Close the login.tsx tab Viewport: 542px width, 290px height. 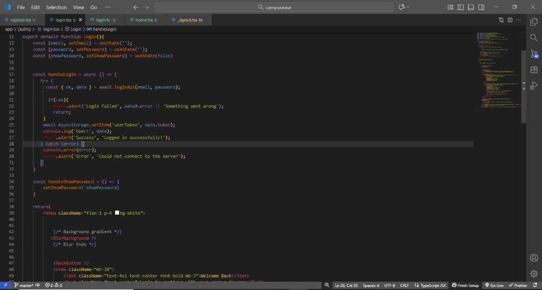pos(80,20)
